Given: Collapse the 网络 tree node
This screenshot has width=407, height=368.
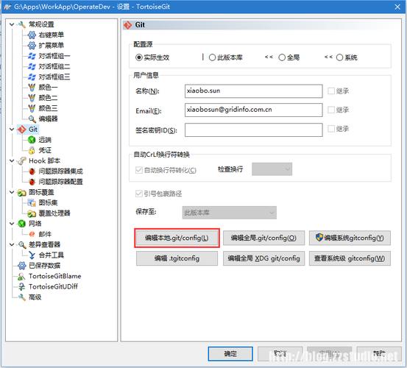Looking at the screenshot, I should point(12,224).
